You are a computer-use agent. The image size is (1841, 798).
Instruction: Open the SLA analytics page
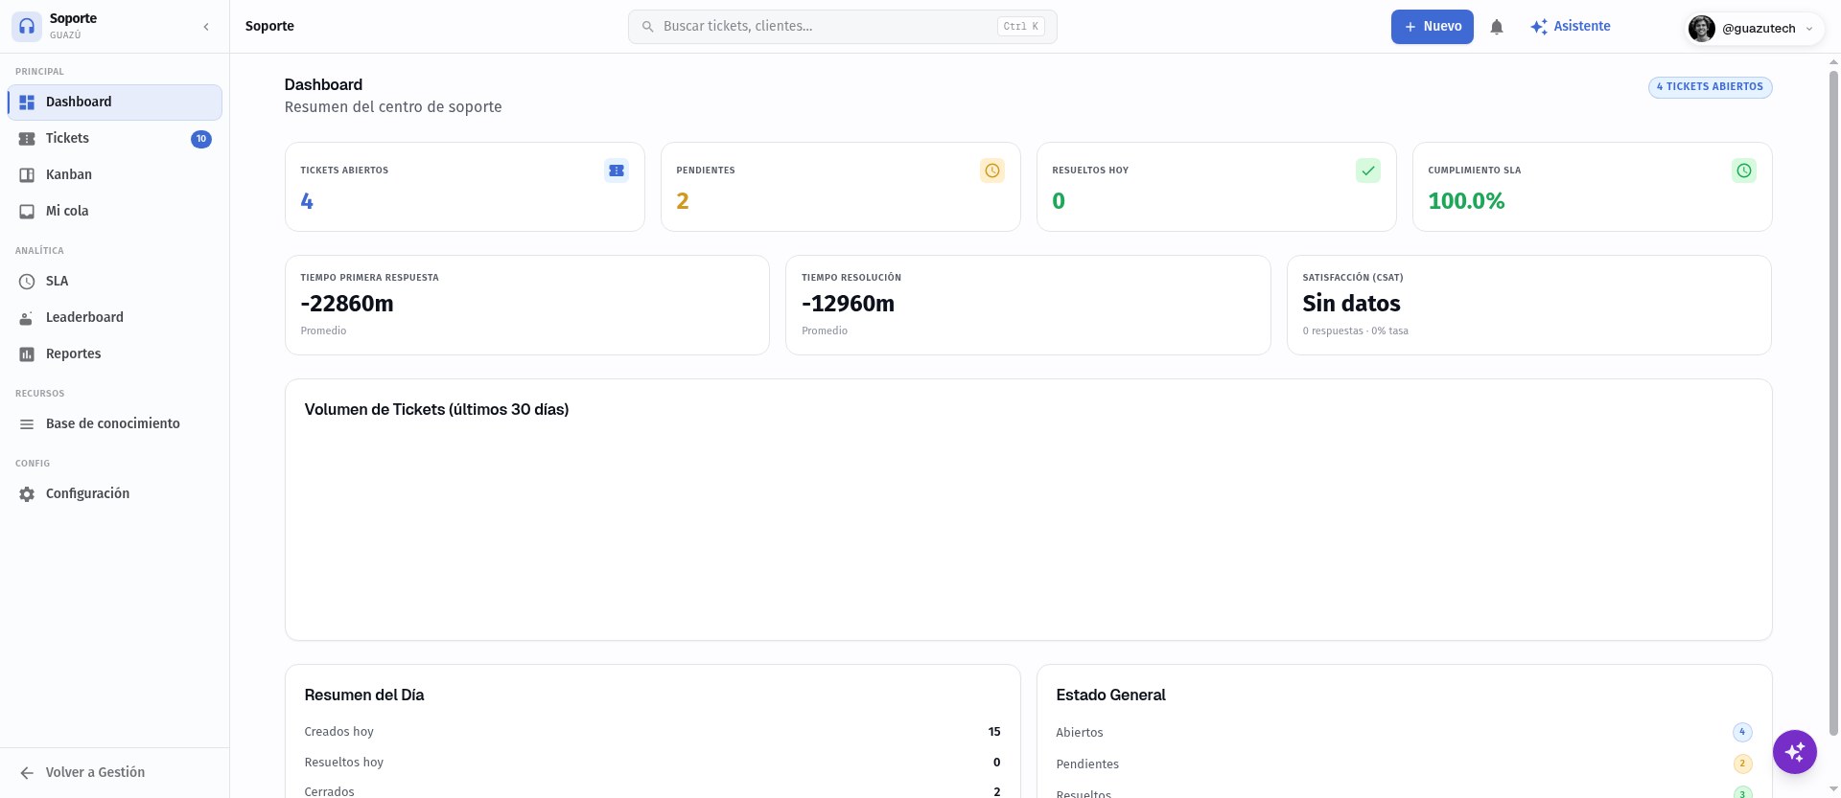point(115,282)
